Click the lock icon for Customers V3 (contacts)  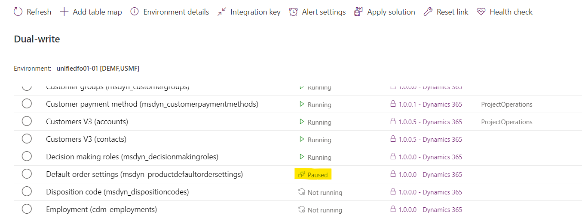[x=392, y=139]
